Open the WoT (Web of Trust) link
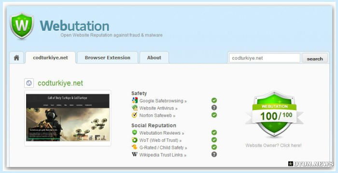338x173 pixels. [x=160, y=140]
